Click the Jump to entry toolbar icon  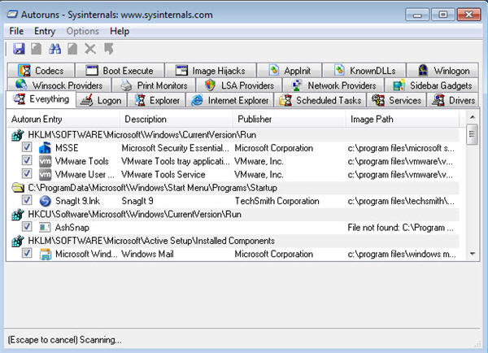[108, 50]
